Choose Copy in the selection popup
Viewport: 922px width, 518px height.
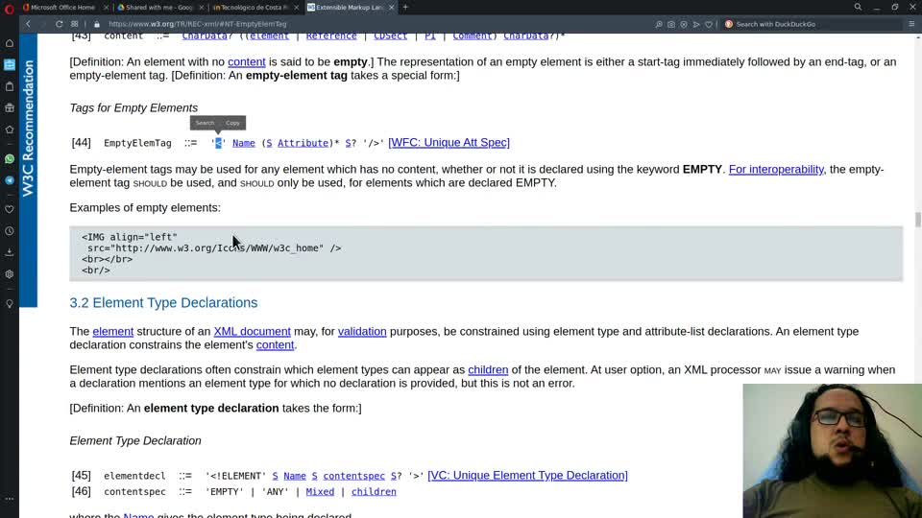pyautogui.click(x=232, y=123)
